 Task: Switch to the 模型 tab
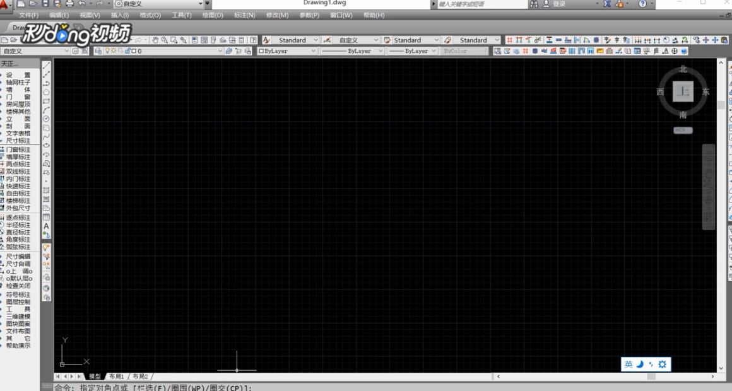95,376
